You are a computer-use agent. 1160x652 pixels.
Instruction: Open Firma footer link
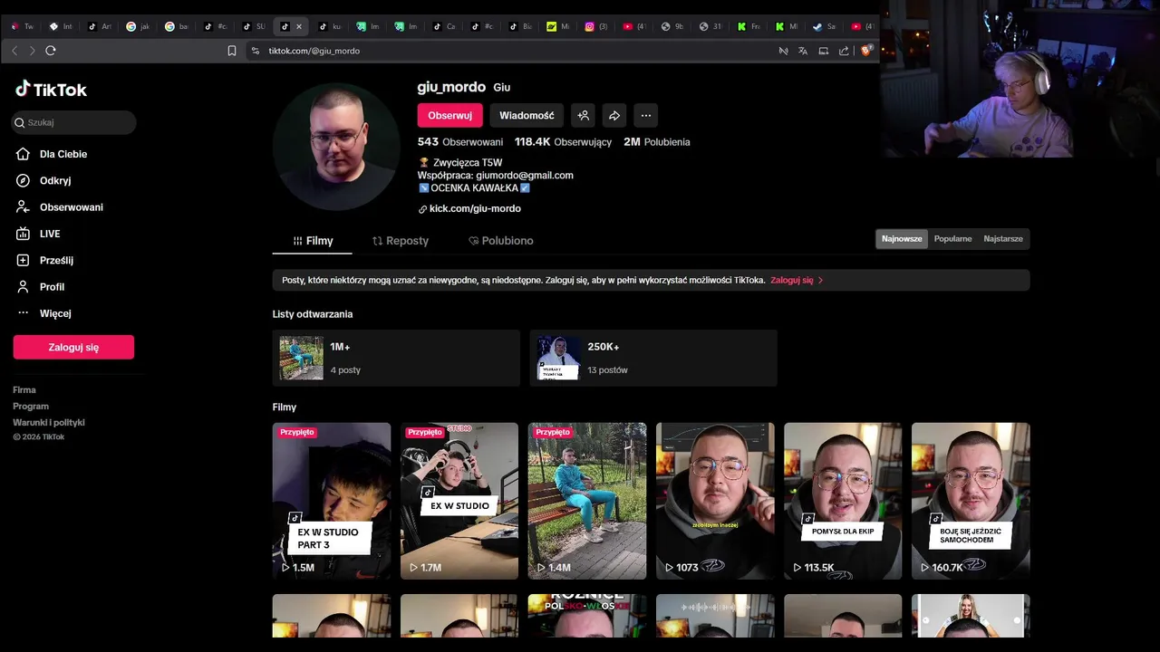point(24,390)
